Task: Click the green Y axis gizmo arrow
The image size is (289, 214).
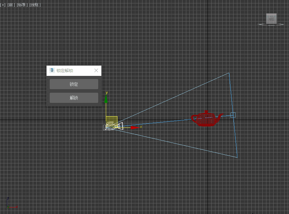Action: (106, 99)
